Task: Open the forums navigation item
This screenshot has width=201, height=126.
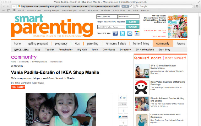Action: (181, 44)
